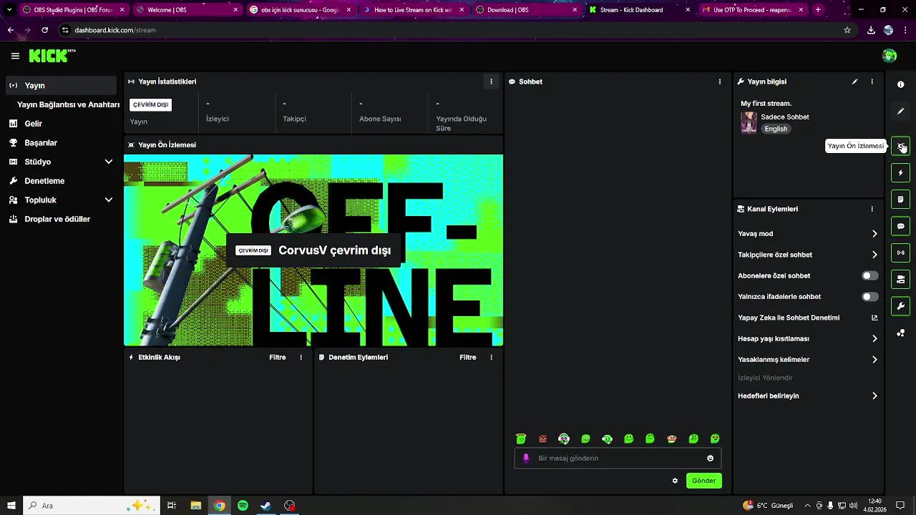Open Takipçilere özel sohbet options
This screenshot has height=515, width=916.
click(808, 255)
